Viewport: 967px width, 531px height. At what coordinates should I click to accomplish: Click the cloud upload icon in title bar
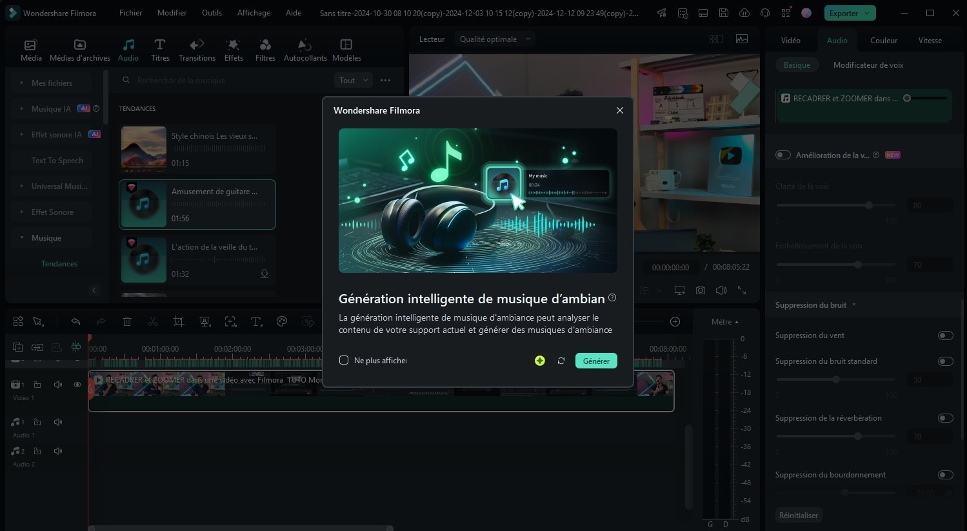click(x=744, y=13)
